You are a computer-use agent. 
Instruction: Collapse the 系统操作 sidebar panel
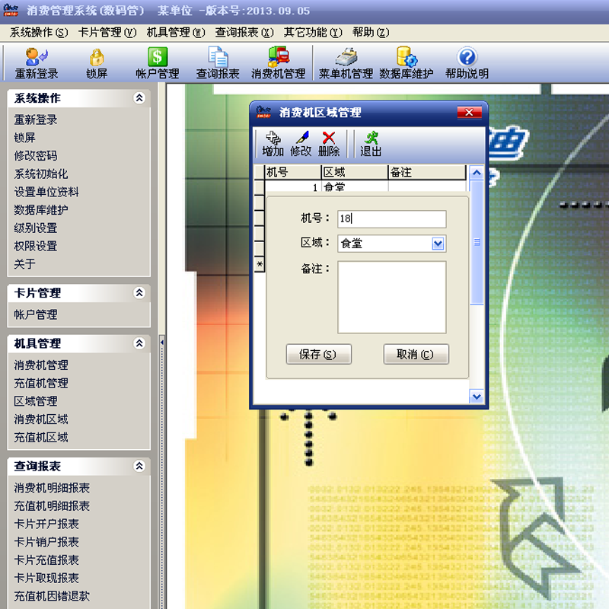pyautogui.click(x=139, y=98)
